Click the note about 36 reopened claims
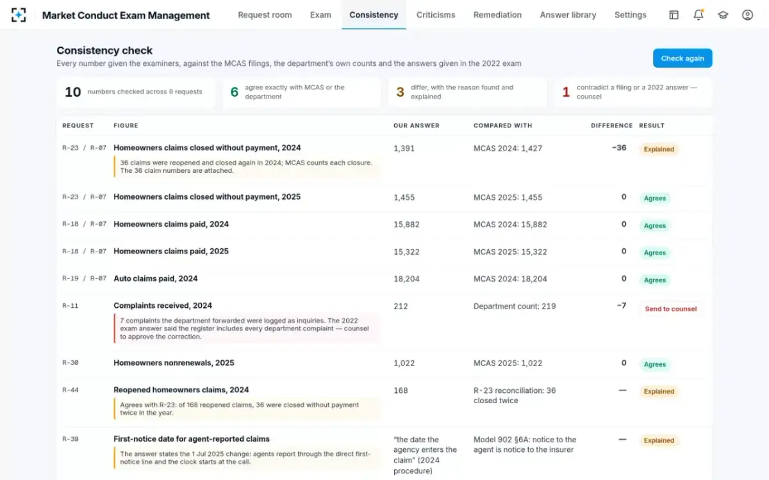This screenshot has width=769, height=480. [247, 166]
